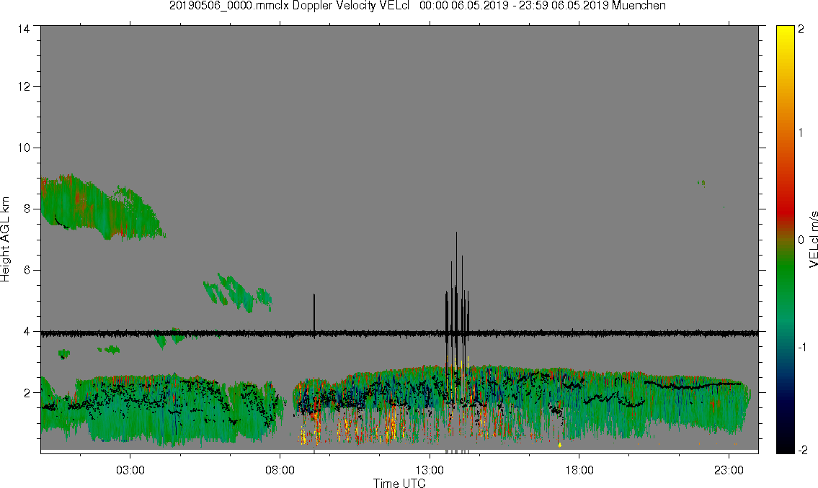Select the 'Height AGL km' axis label

pyautogui.click(x=5, y=240)
